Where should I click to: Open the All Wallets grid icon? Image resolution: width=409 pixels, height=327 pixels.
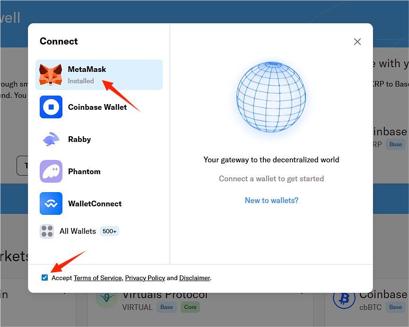pyautogui.click(x=47, y=231)
